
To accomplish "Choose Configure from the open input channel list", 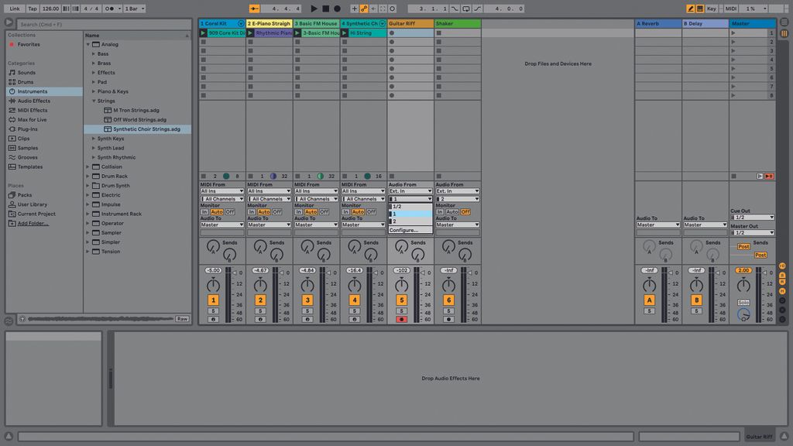I will point(409,230).
